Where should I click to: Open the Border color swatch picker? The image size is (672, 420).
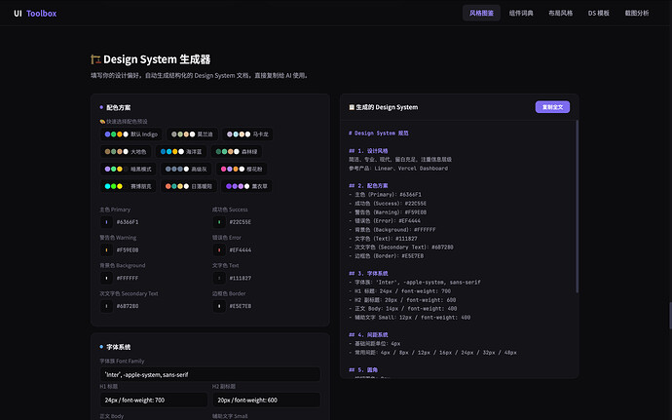click(x=219, y=306)
